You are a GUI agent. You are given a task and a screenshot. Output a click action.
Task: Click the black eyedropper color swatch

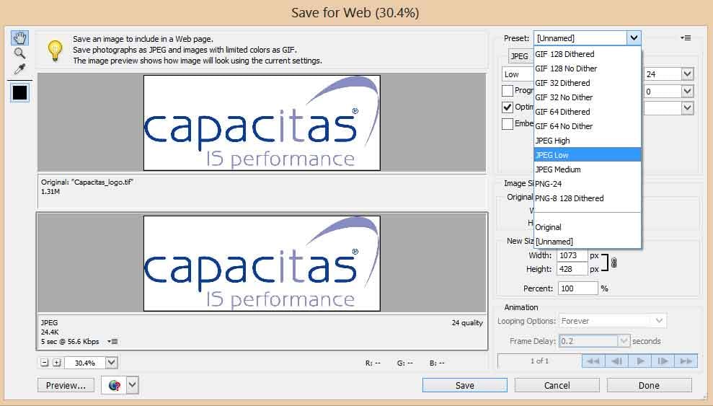point(19,93)
